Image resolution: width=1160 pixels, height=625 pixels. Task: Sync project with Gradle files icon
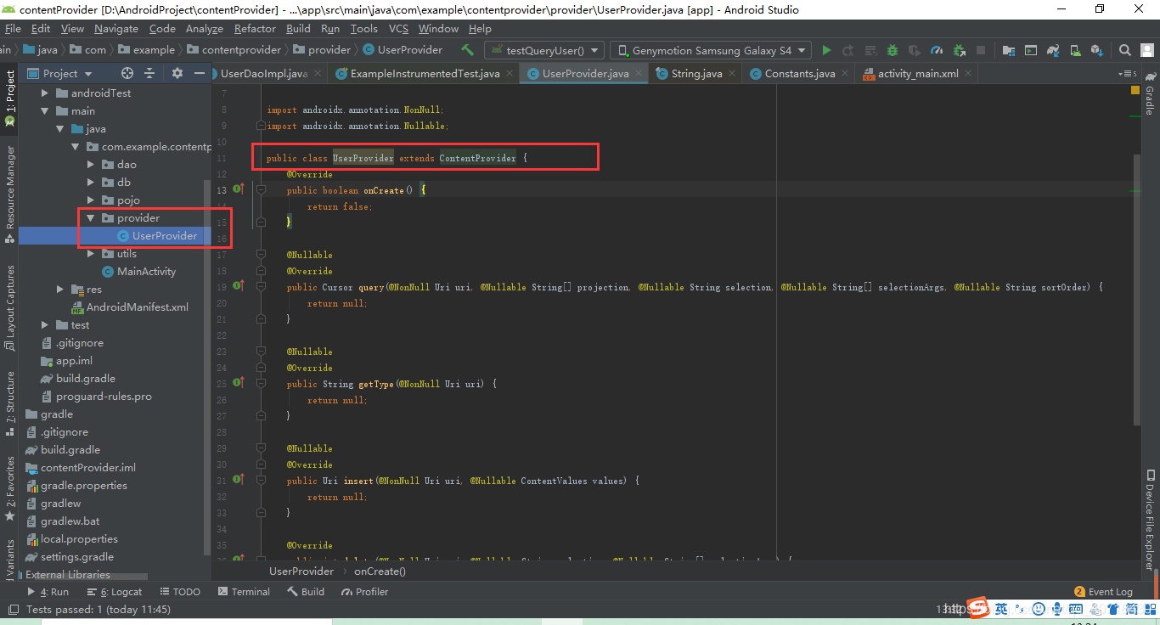coord(1053,50)
